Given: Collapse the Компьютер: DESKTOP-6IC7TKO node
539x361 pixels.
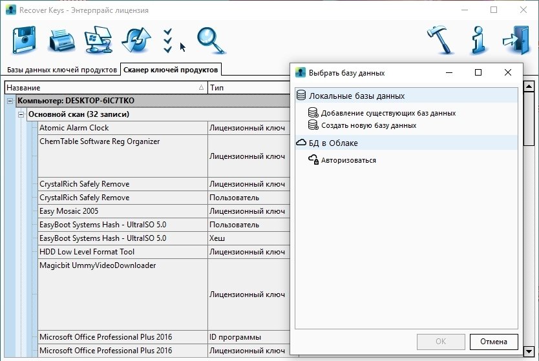Looking at the screenshot, I should coord(10,101).
